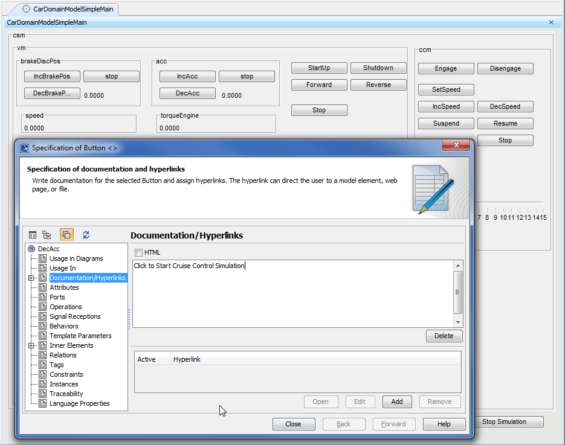Close the Specification of Button dialog

click(x=294, y=424)
